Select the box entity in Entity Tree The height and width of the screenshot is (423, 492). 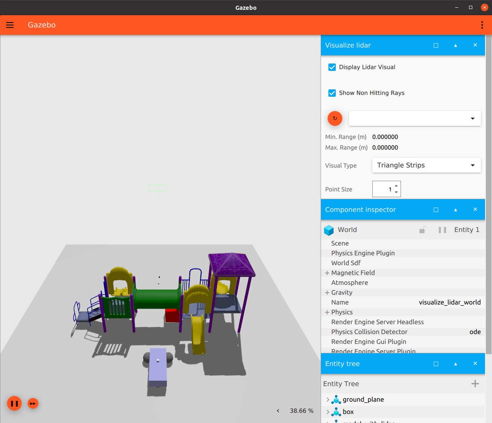348,412
